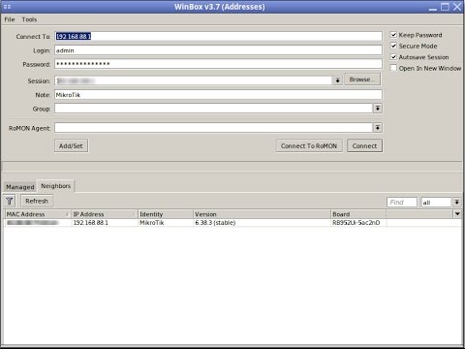The width and height of the screenshot is (465, 349).
Task: Open the column selector dropdown triangle
Action: (x=457, y=214)
